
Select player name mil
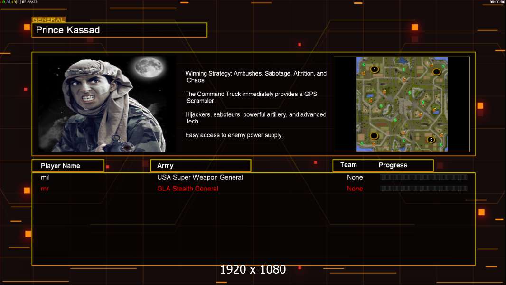(x=45, y=177)
